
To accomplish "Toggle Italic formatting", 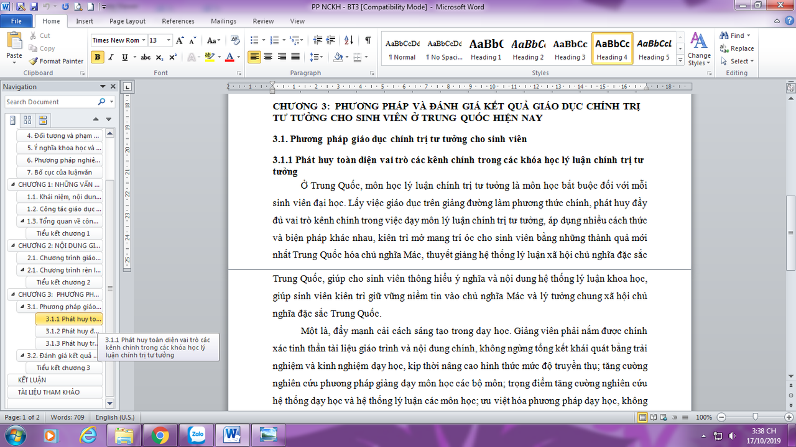I will tap(111, 57).
